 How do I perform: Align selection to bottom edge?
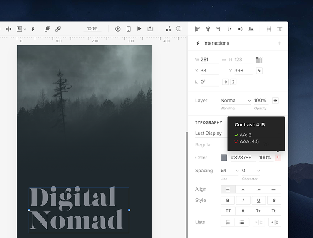point(251,29)
